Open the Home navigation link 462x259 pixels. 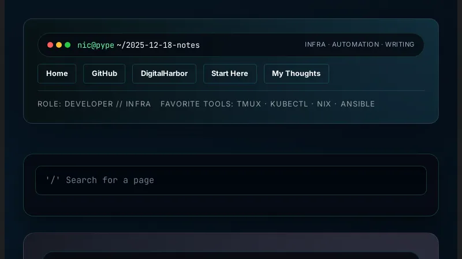57,74
